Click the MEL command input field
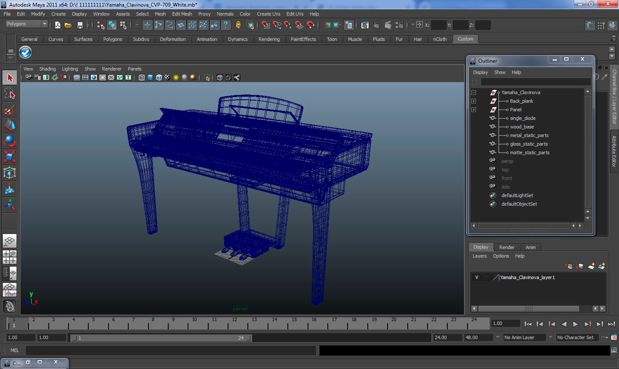Viewport: 619px width, 369px height. coord(170,350)
